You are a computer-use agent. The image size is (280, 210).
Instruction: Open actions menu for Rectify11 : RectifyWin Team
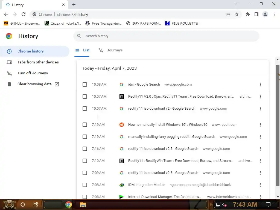pyautogui.click(x=261, y=161)
